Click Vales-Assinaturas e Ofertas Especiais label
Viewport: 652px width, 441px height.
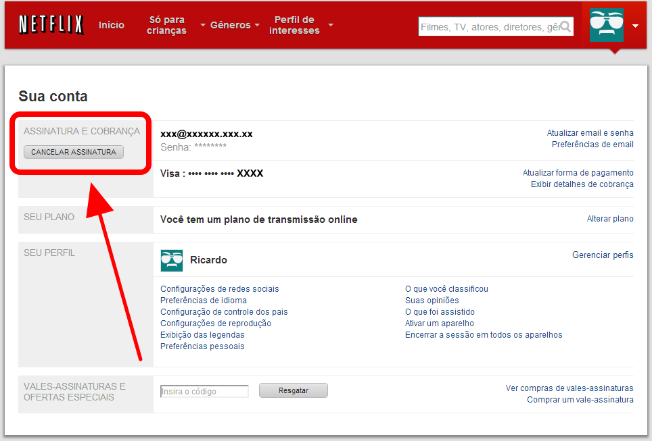[74, 392]
